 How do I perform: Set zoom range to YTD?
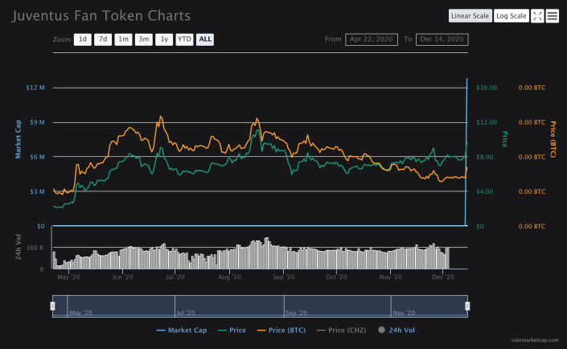coord(184,39)
